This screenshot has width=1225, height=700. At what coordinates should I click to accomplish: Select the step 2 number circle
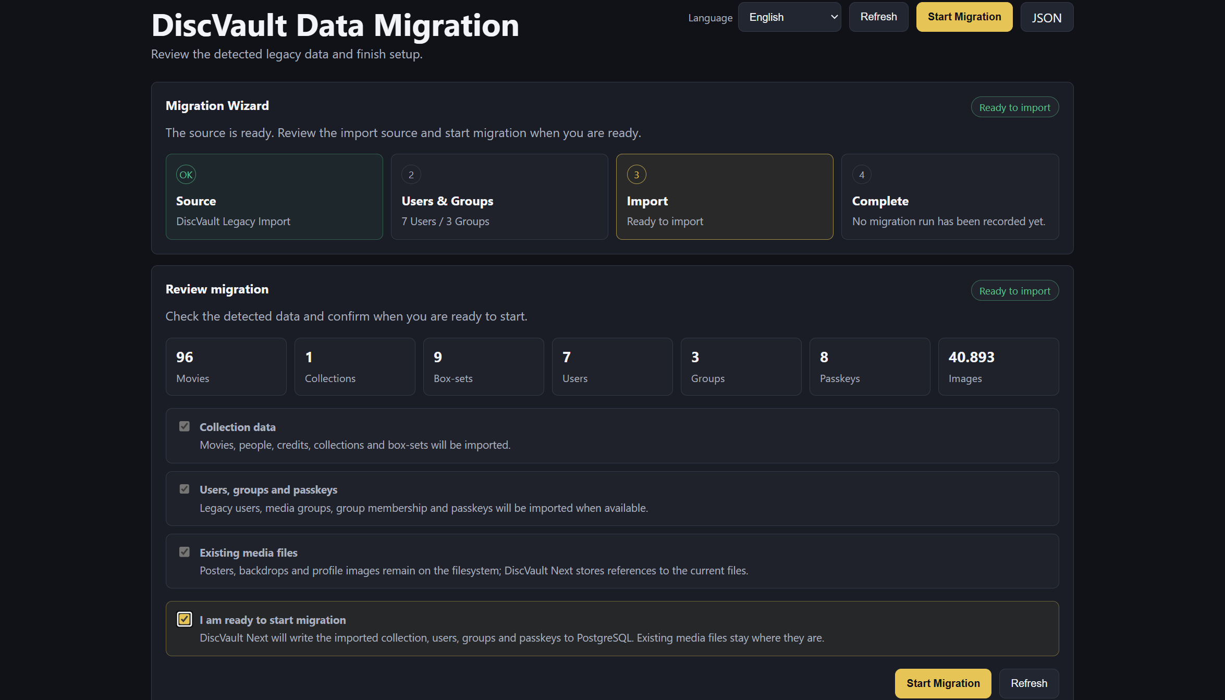coord(411,175)
